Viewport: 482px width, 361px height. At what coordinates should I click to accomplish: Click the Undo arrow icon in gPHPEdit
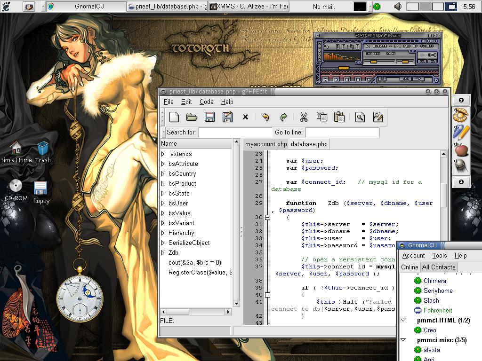pos(265,117)
